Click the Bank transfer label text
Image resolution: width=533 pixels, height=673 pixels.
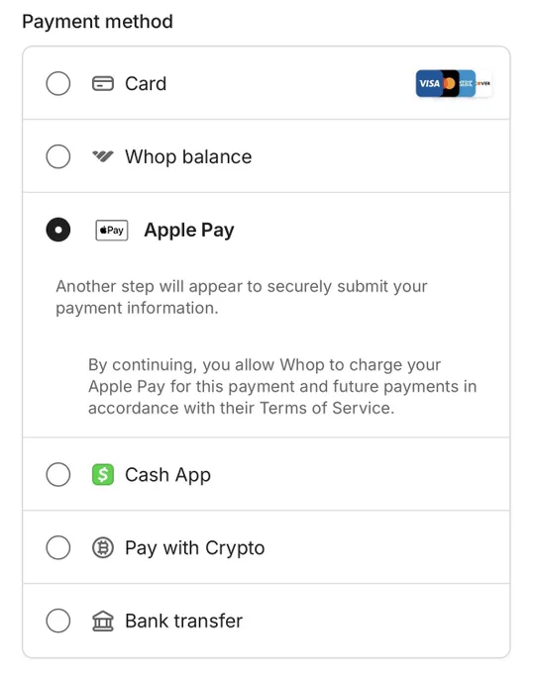pyautogui.click(x=184, y=622)
